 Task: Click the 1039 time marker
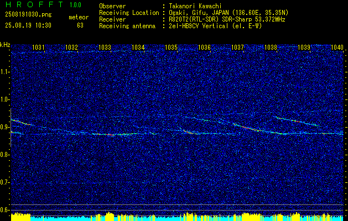click(304, 47)
